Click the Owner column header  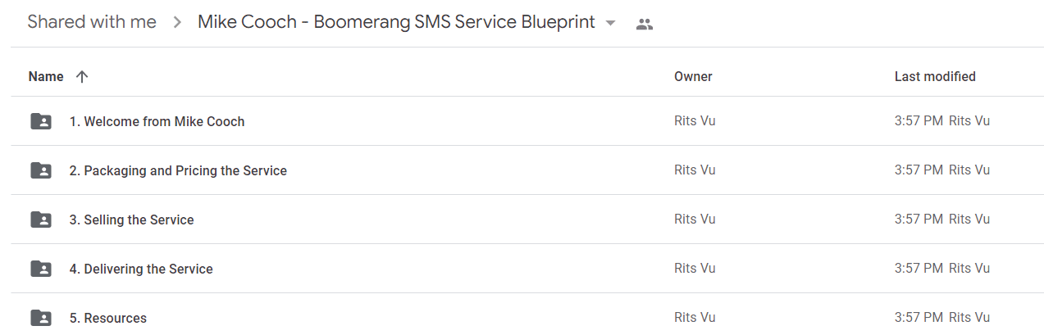click(x=693, y=76)
